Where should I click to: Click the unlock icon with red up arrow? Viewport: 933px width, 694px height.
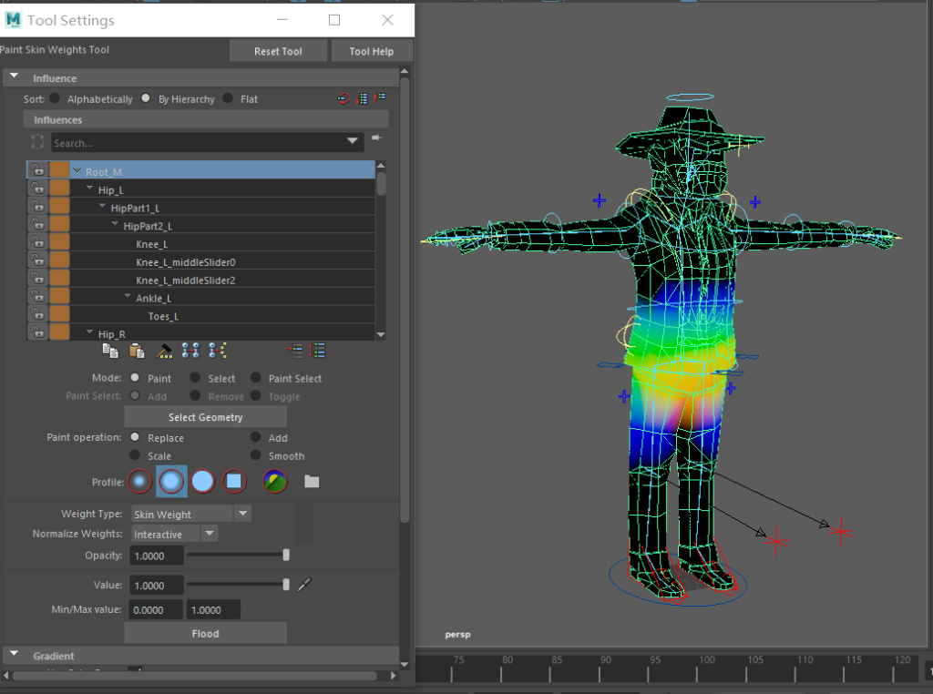pos(380,97)
